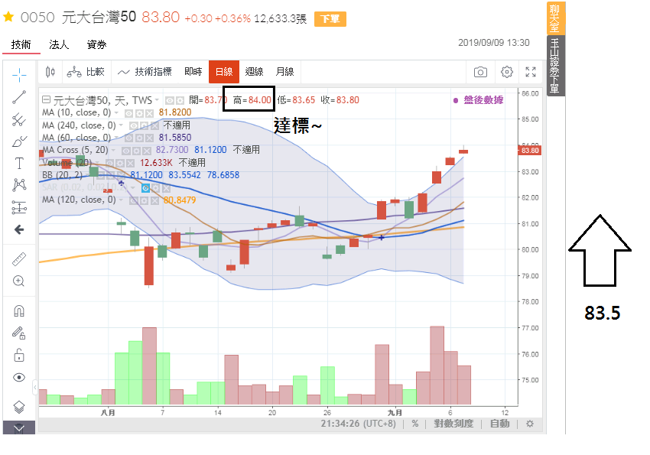Toggle visibility of 元大台灣50 main series

(x=170, y=101)
